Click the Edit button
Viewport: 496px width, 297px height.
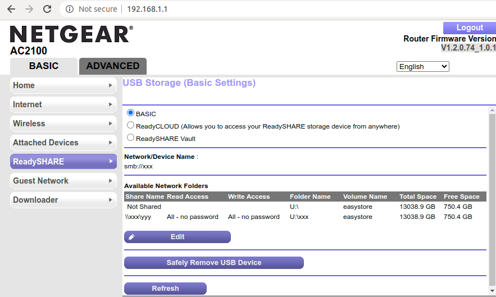[x=178, y=237]
